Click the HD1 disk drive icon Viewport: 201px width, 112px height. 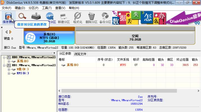pos(9,65)
